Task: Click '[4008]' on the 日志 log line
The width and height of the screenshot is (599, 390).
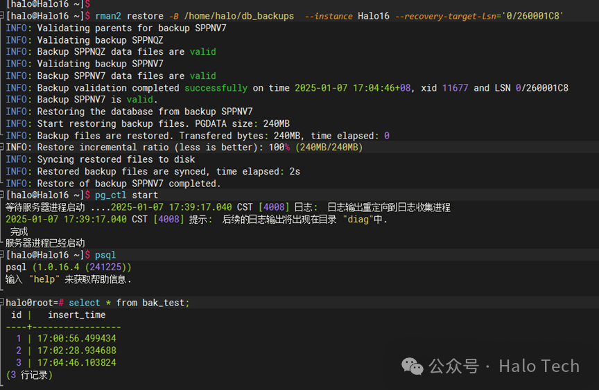Action: pos(274,207)
